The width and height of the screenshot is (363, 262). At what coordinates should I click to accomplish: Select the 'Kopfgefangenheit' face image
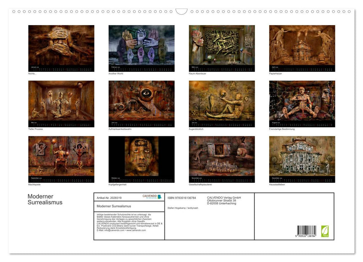141,157
